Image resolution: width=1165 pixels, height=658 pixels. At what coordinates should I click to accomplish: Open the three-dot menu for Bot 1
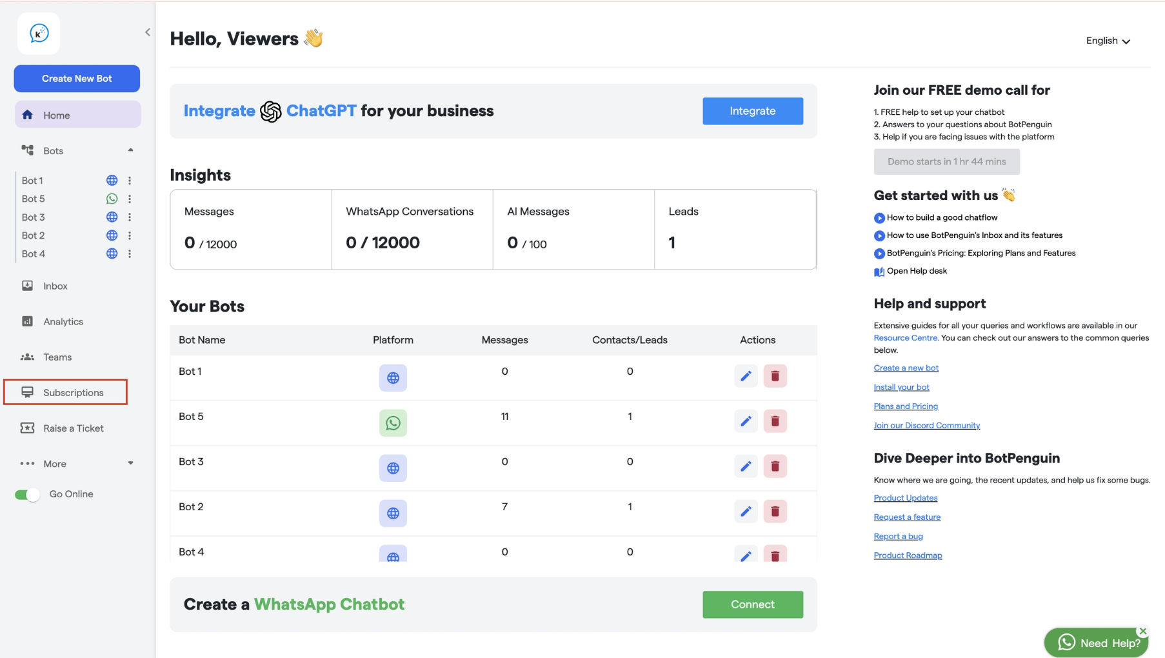click(130, 181)
